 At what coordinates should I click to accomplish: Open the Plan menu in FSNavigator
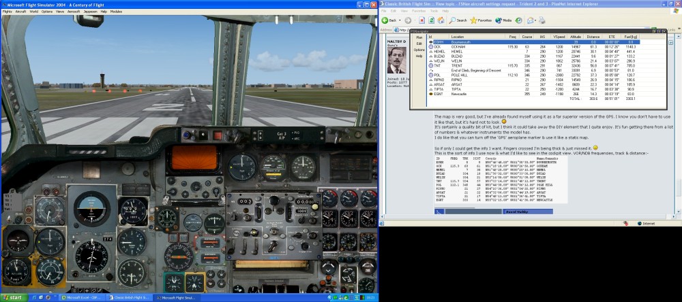[x=419, y=38]
